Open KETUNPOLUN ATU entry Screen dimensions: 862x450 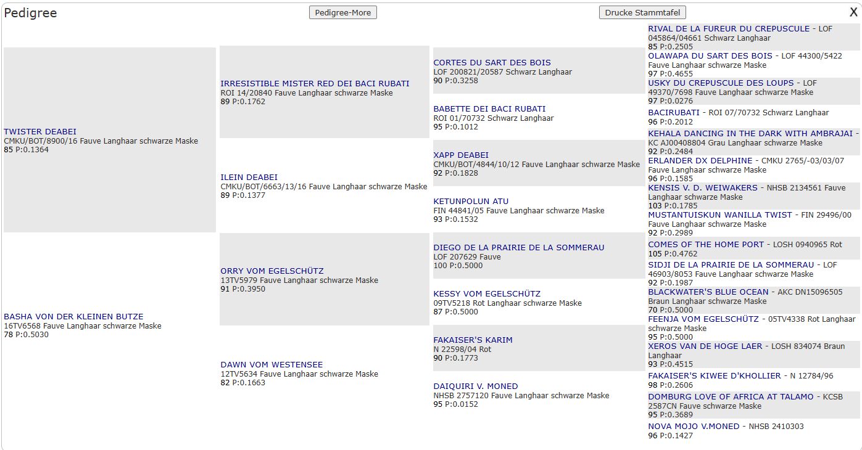pyautogui.click(x=471, y=201)
